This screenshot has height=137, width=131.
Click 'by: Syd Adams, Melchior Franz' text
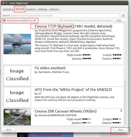[52, 72]
